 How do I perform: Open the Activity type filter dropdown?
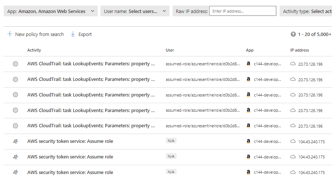[x=306, y=11]
